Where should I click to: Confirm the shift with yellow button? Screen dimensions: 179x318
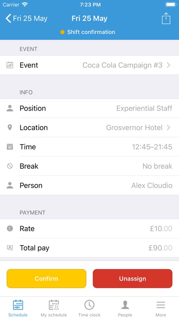pyautogui.click(x=47, y=279)
